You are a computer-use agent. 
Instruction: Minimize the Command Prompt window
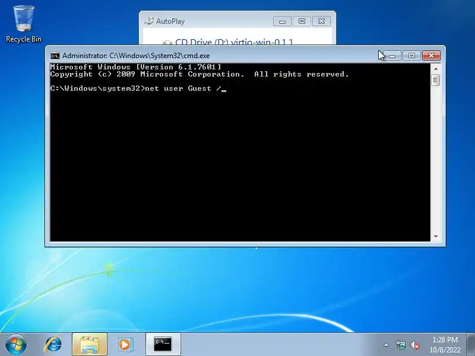click(392, 56)
